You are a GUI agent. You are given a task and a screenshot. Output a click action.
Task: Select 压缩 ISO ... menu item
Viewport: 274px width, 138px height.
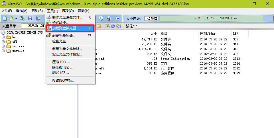pyautogui.click(x=70, y=62)
